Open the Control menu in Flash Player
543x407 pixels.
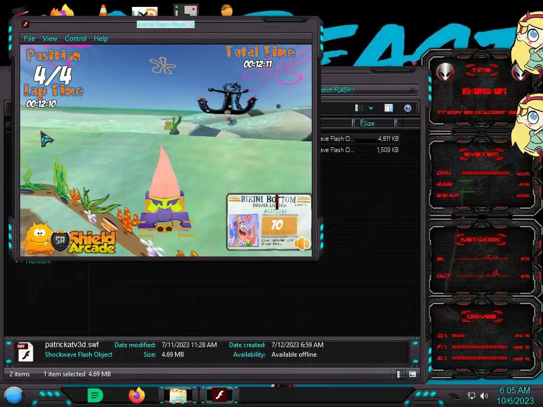tap(75, 38)
